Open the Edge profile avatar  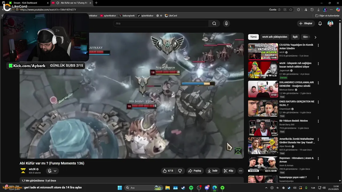point(325,10)
